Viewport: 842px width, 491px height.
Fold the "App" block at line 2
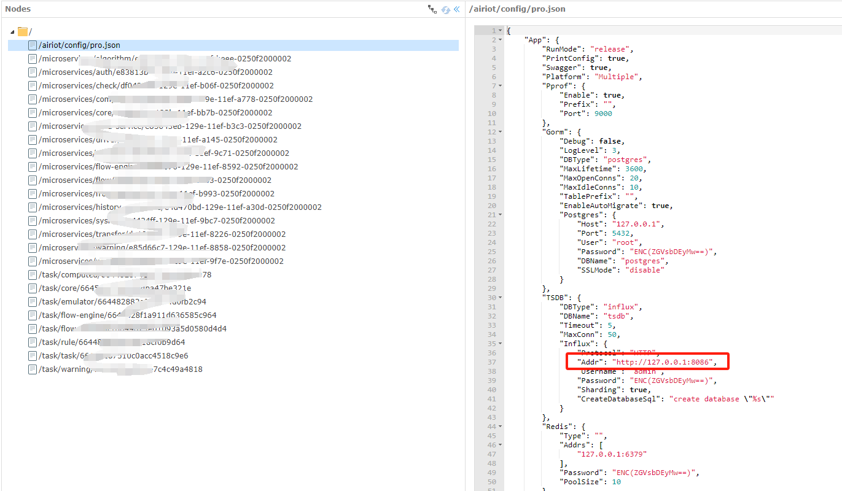[501, 40]
